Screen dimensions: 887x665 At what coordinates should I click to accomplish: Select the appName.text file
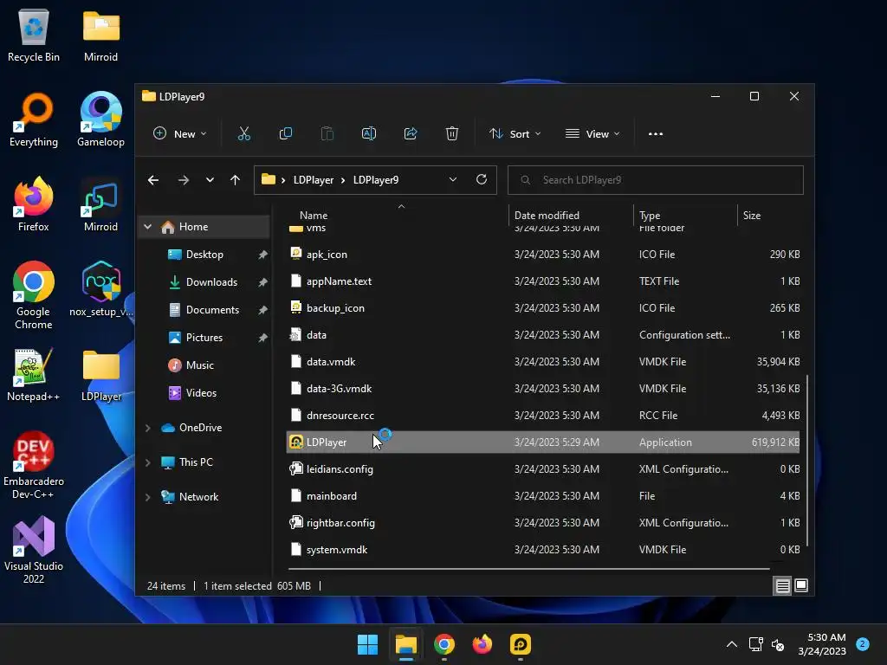[x=543, y=281]
